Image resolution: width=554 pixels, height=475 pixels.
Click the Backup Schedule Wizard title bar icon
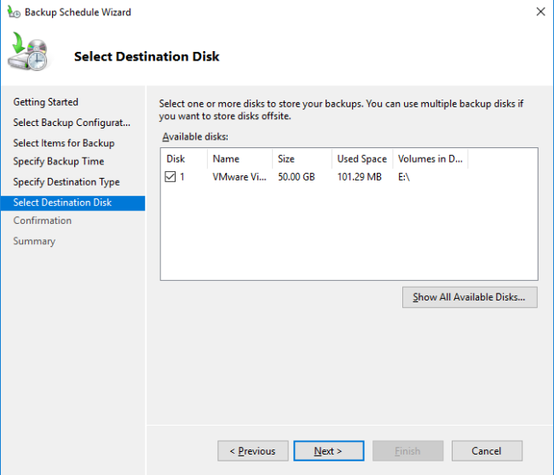pyautogui.click(x=14, y=12)
